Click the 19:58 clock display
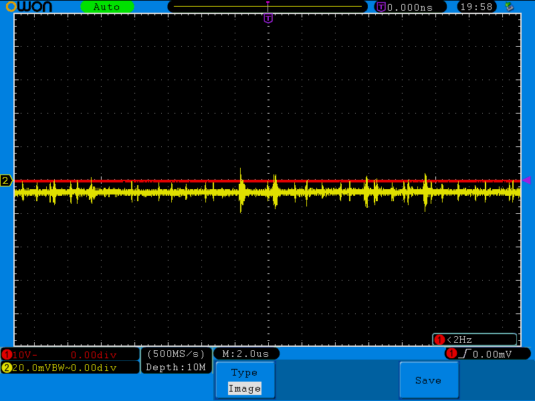The height and width of the screenshot is (401, 535). (x=476, y=7)
